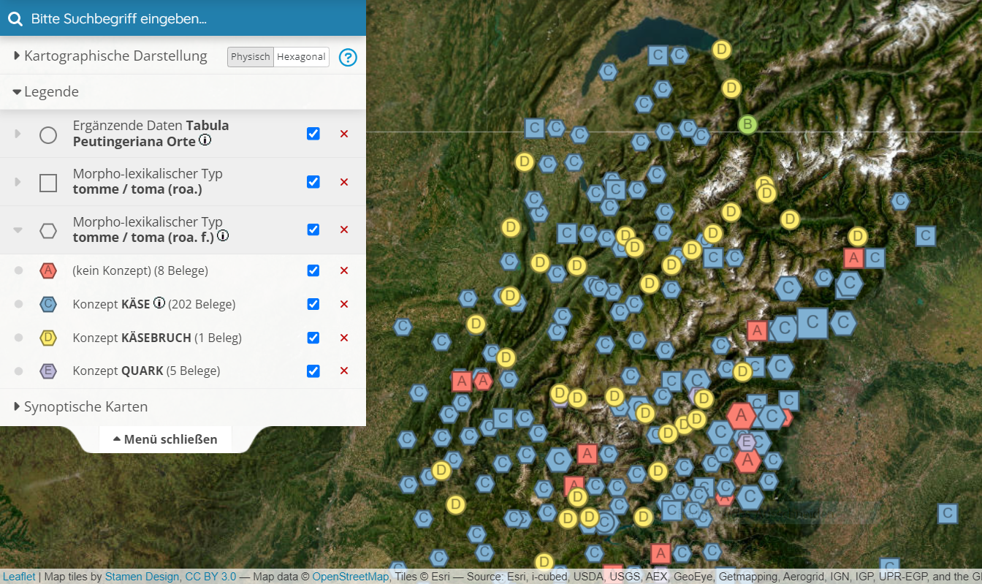This screenshot has width=982, height=584.
Task: Remove tomme / toma (roa.) layer via red X
Action: 344,182
